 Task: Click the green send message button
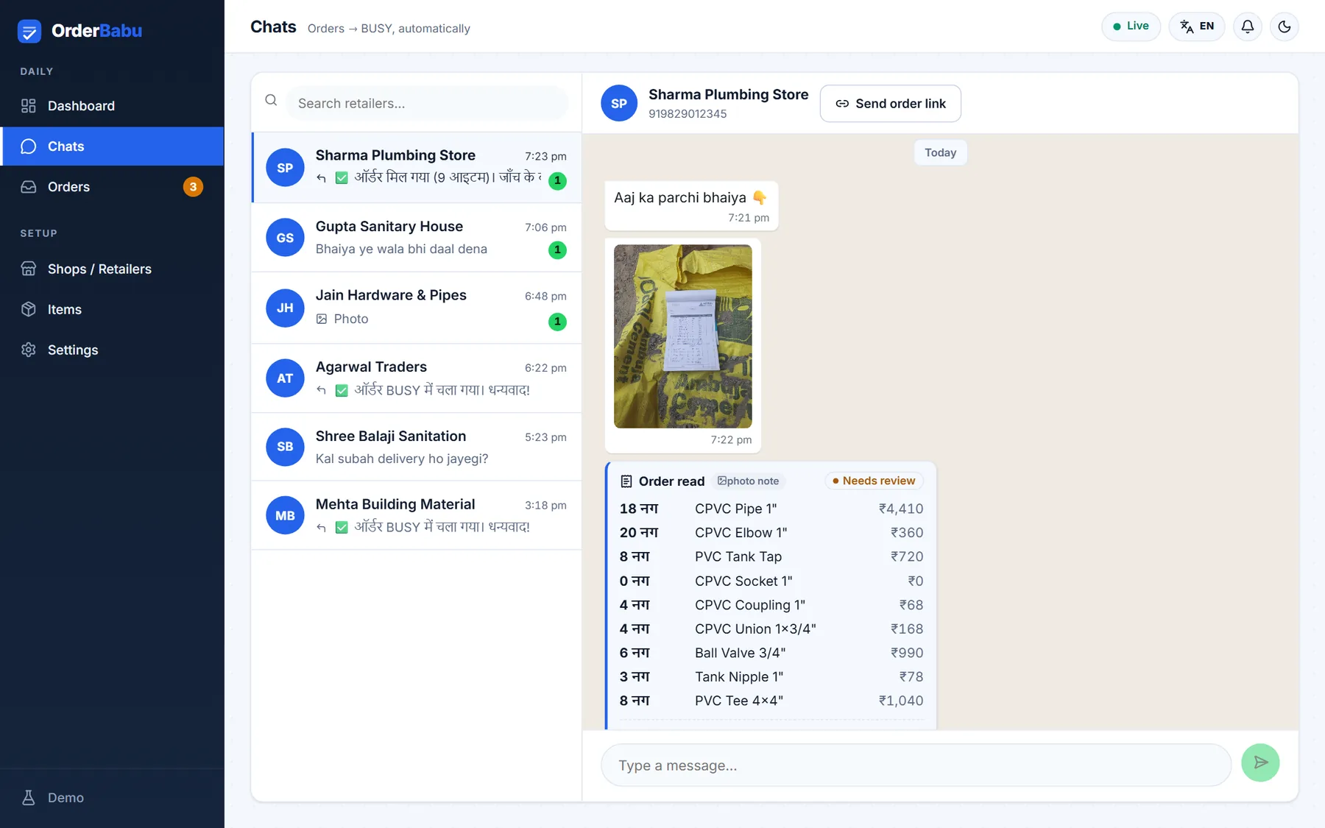coord(1260,762)
